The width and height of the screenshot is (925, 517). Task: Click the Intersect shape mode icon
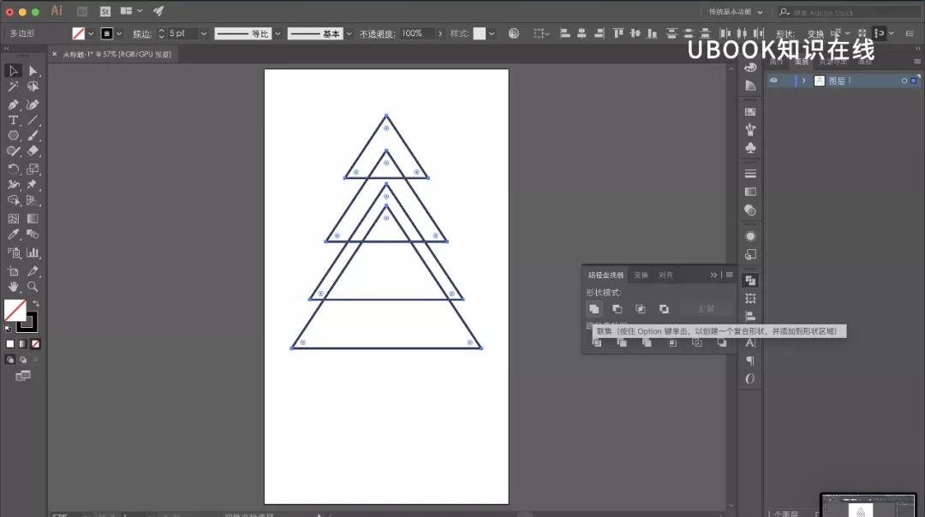640,309
